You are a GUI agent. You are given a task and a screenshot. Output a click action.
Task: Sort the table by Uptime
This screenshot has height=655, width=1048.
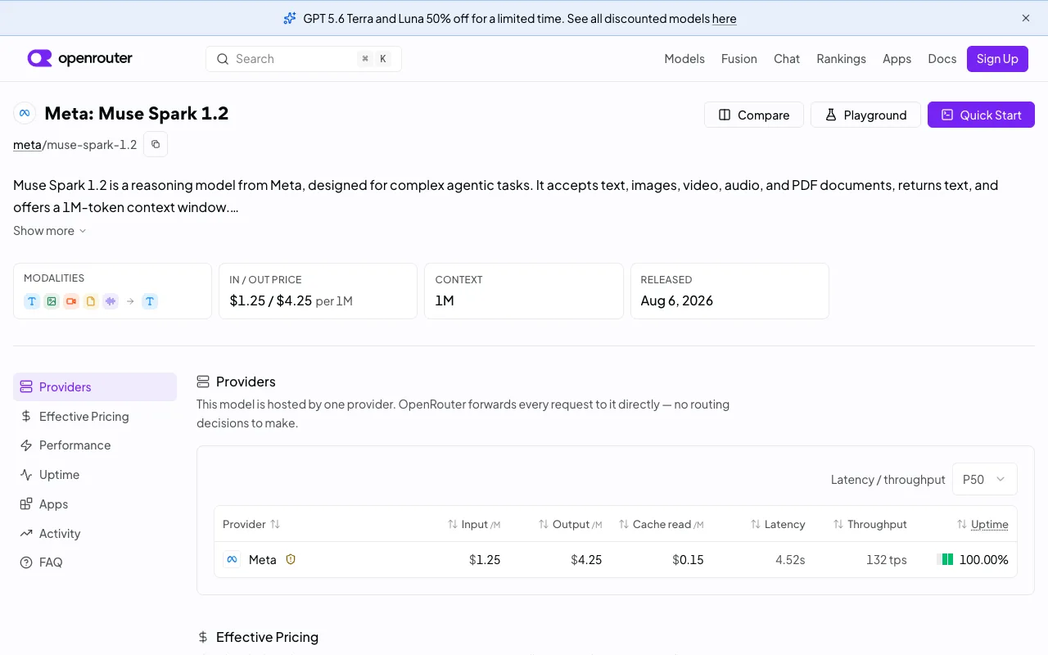click(x=982, y=524)
